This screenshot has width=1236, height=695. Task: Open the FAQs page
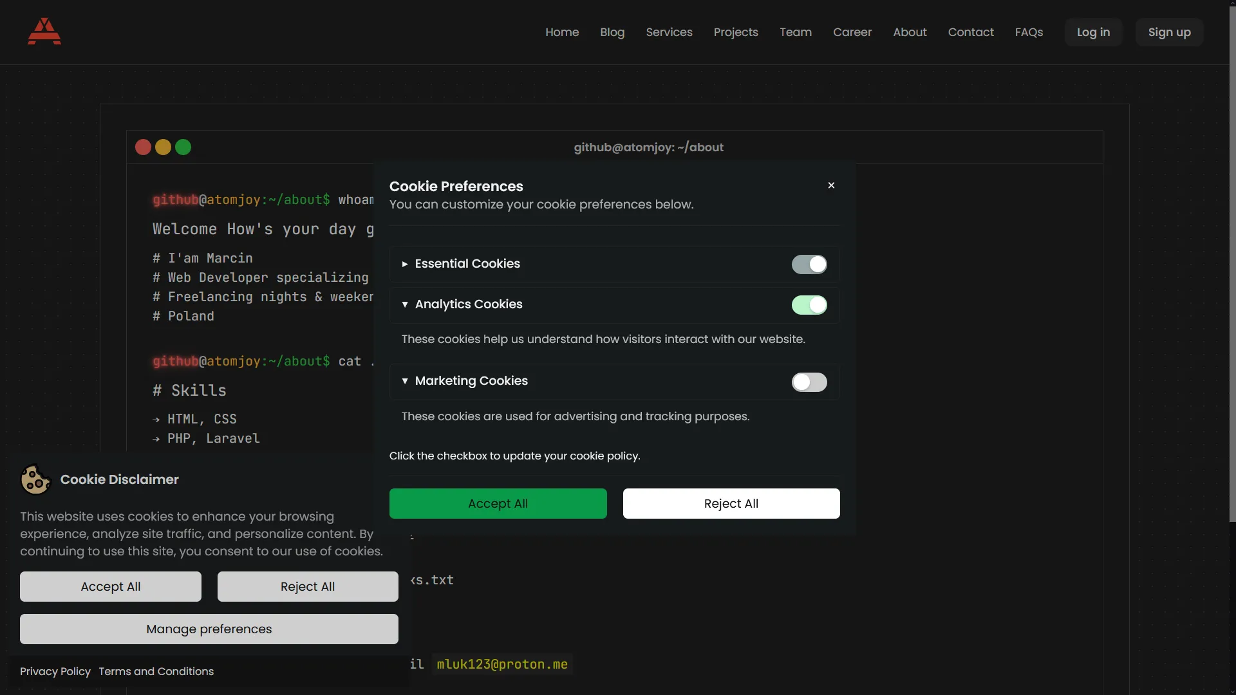coord(1029,32)
